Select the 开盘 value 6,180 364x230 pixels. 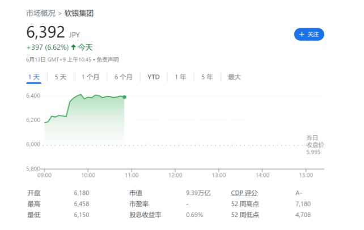82,193
